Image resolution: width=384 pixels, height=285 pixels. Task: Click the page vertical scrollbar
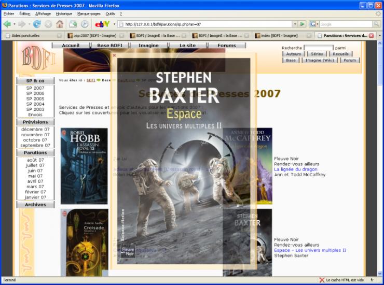(x=380, y=159)
